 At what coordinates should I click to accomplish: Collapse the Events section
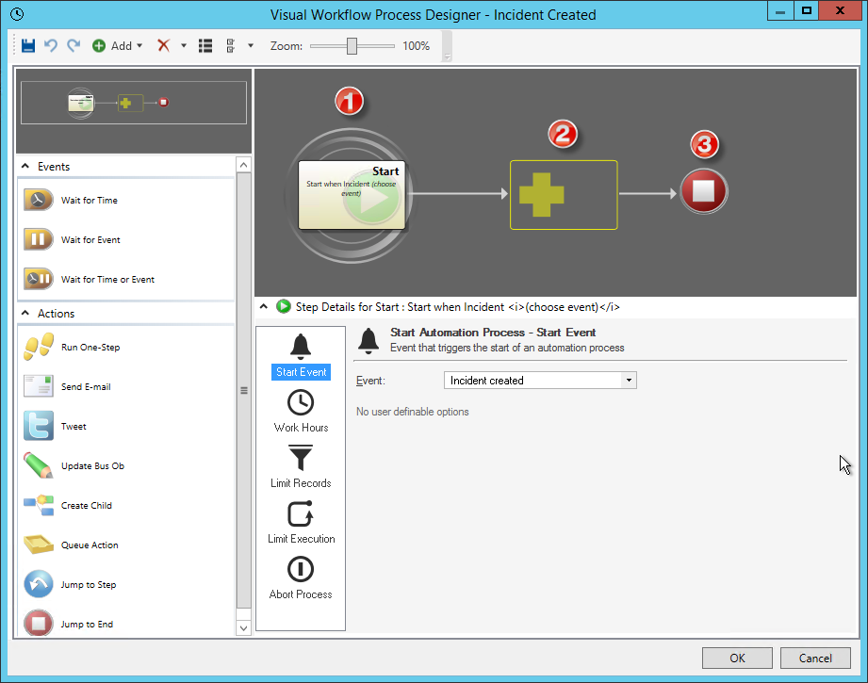(25, 166)
